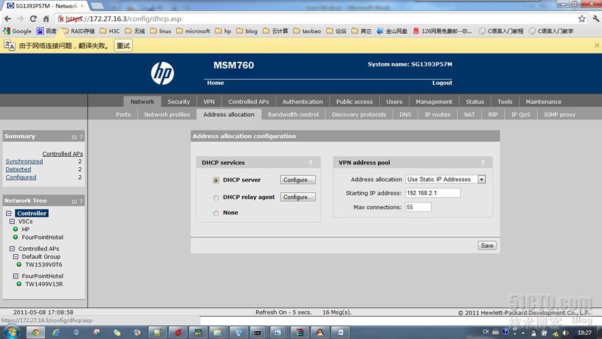This screenshot has height=339, width=602.
Task: Open the Address allocation dropdown
Action: (446, 179)
